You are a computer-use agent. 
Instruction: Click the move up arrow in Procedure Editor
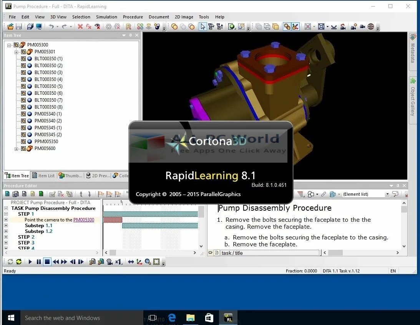tap(81, 194)
